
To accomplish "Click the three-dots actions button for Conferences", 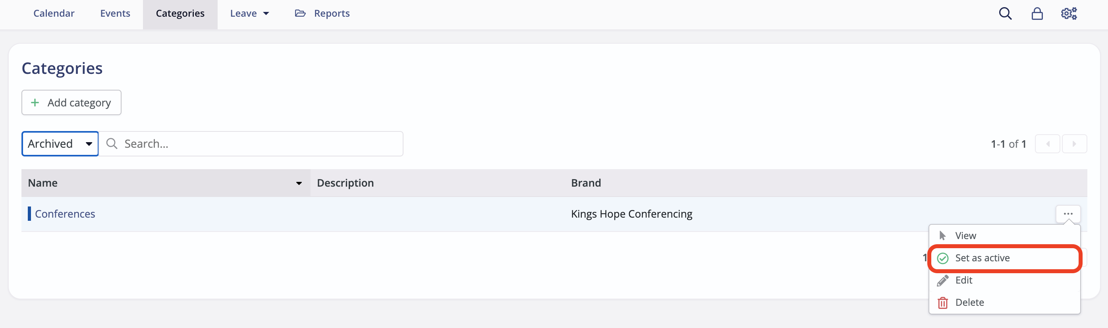I will [x=1068, y=214].
